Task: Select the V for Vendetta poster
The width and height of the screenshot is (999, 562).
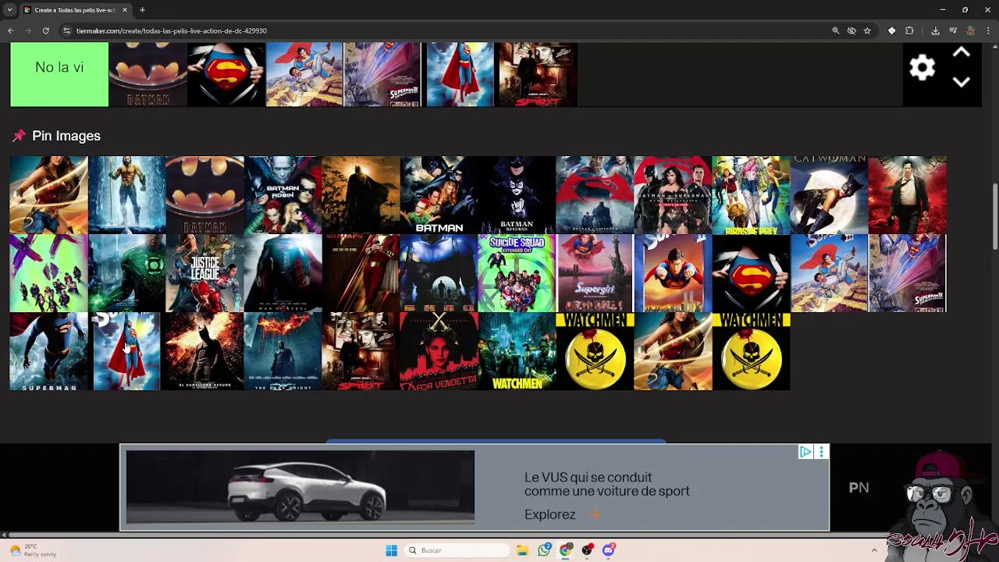Action: point(439,351)
